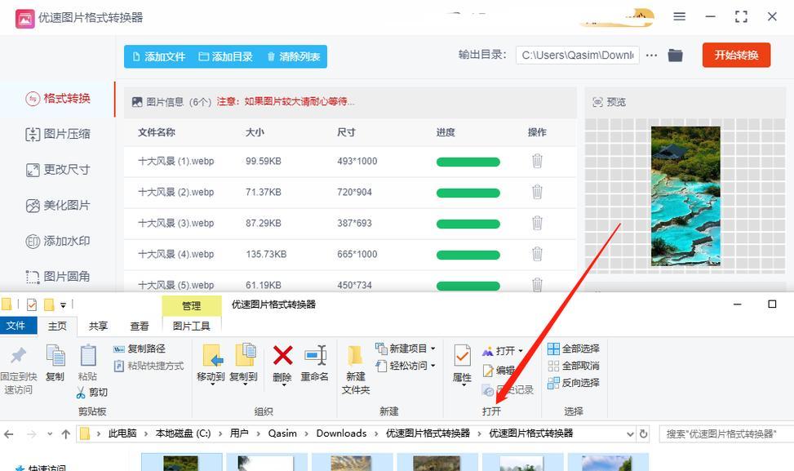794x471 pixels.
Task: Click 编辑 edit in the open group
Action: (499, 371)
